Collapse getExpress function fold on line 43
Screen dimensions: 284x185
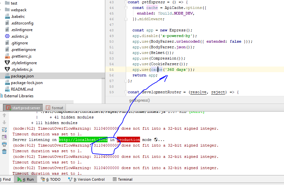tap(126, 2)
